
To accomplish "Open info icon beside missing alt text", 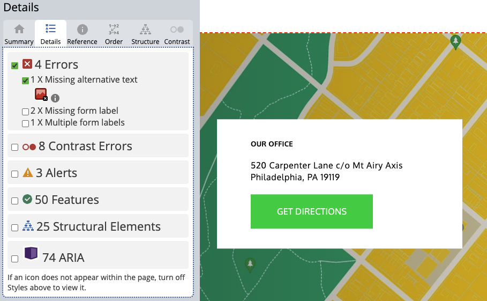I will point(55,98).
